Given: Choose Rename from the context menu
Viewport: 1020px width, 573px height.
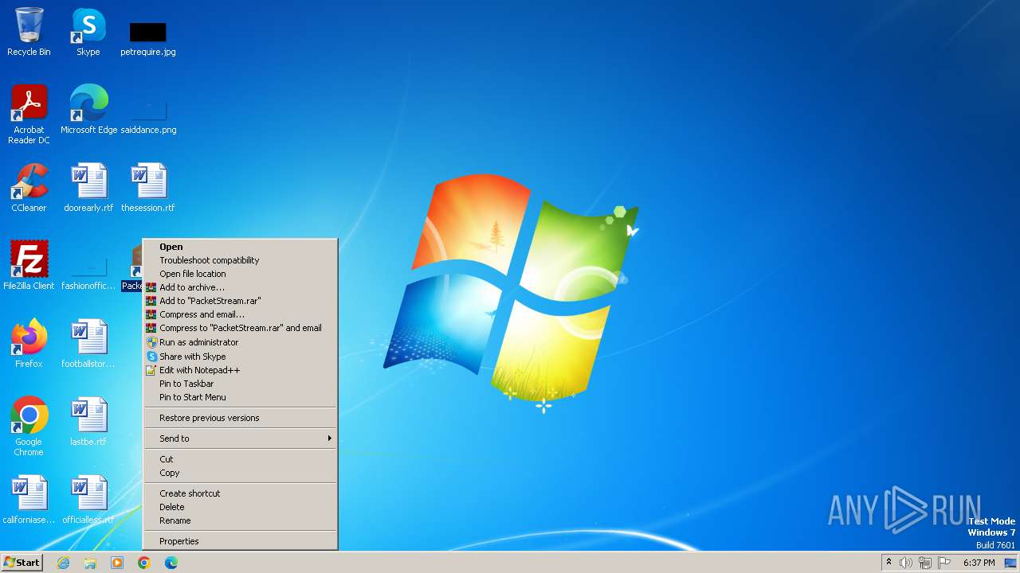Looking at the screenshot, I should tap(240, 520).
